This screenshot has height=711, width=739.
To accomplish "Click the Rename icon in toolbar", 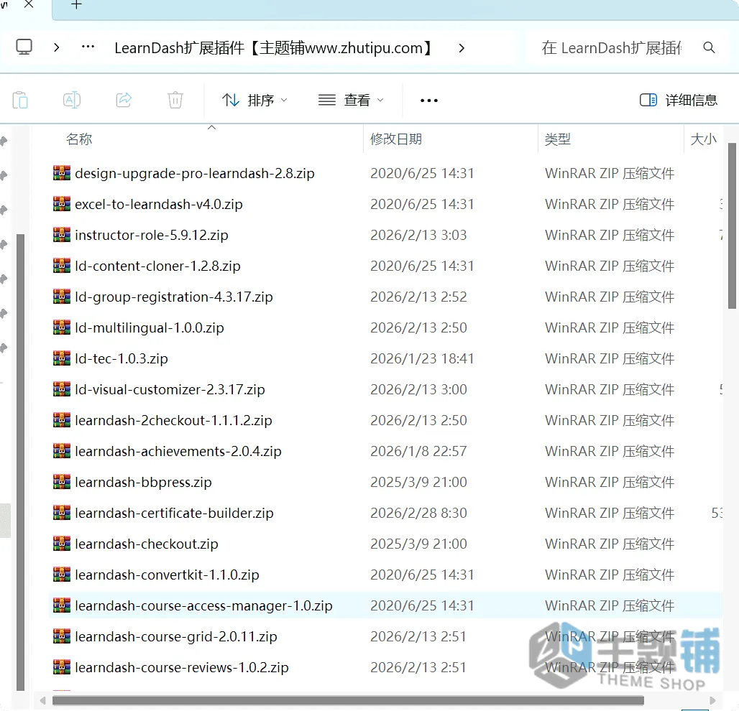I will pyautogui.click(x=72, y=100).
